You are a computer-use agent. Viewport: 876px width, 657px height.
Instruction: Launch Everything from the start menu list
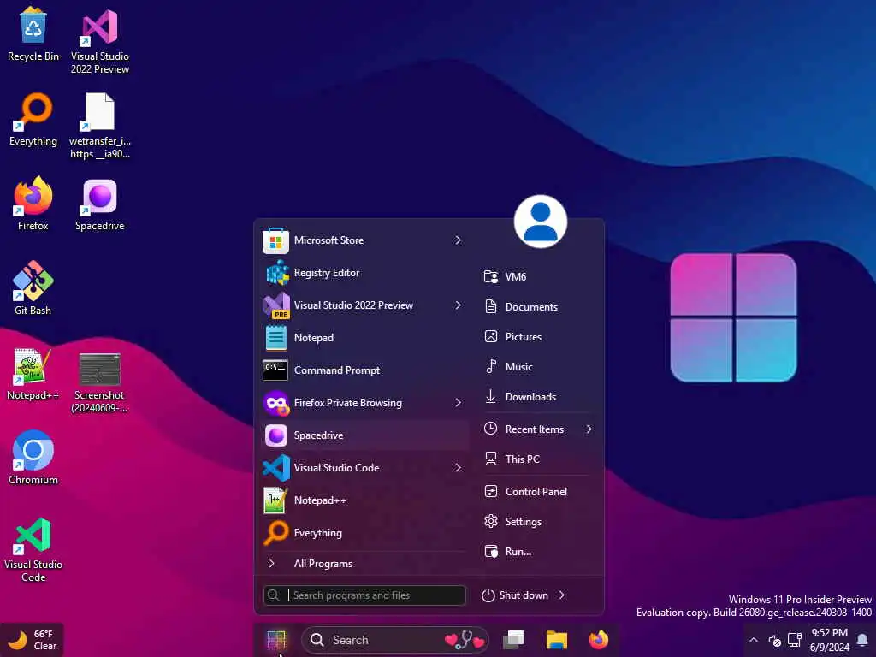pos(364,532)
